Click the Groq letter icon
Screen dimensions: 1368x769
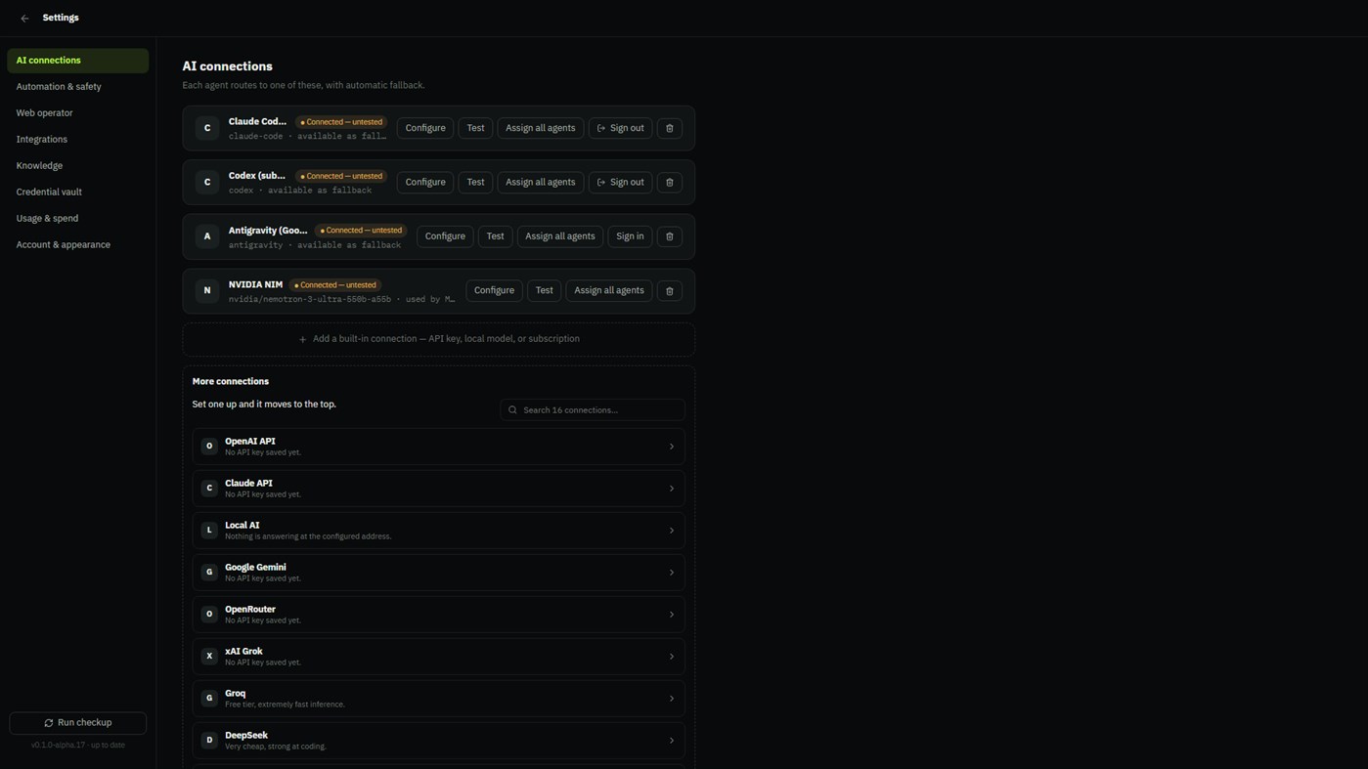tap(209, 699)
